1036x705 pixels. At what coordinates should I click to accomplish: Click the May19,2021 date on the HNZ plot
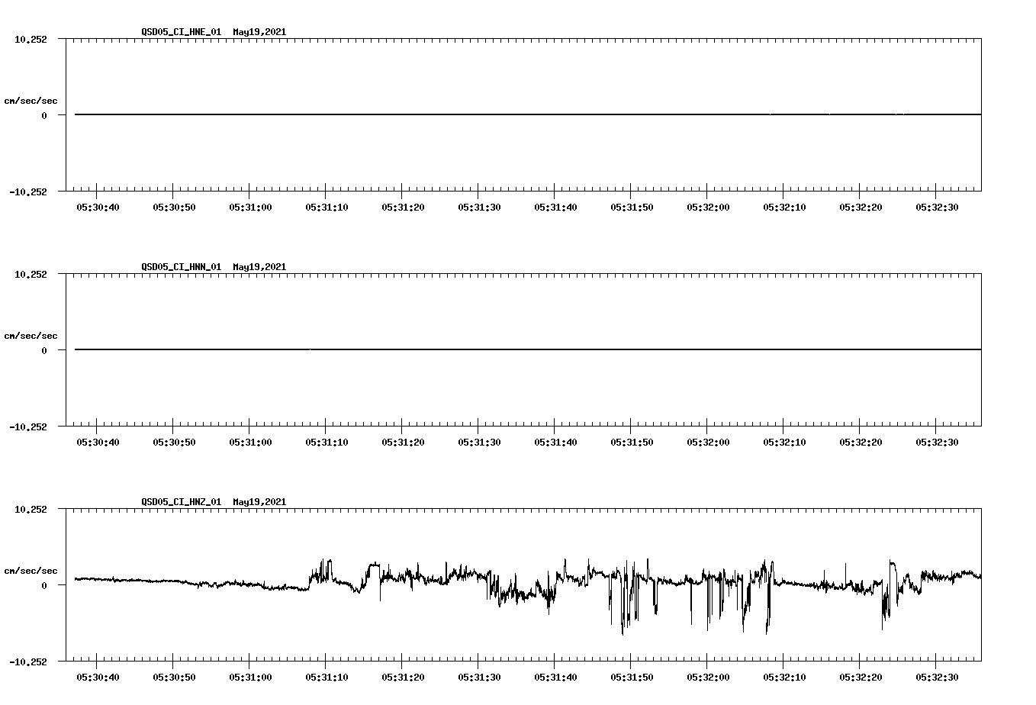click(x=259, y=502)
